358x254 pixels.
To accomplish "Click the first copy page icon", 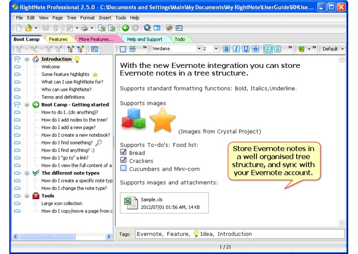I will click(x=101, y=28).
